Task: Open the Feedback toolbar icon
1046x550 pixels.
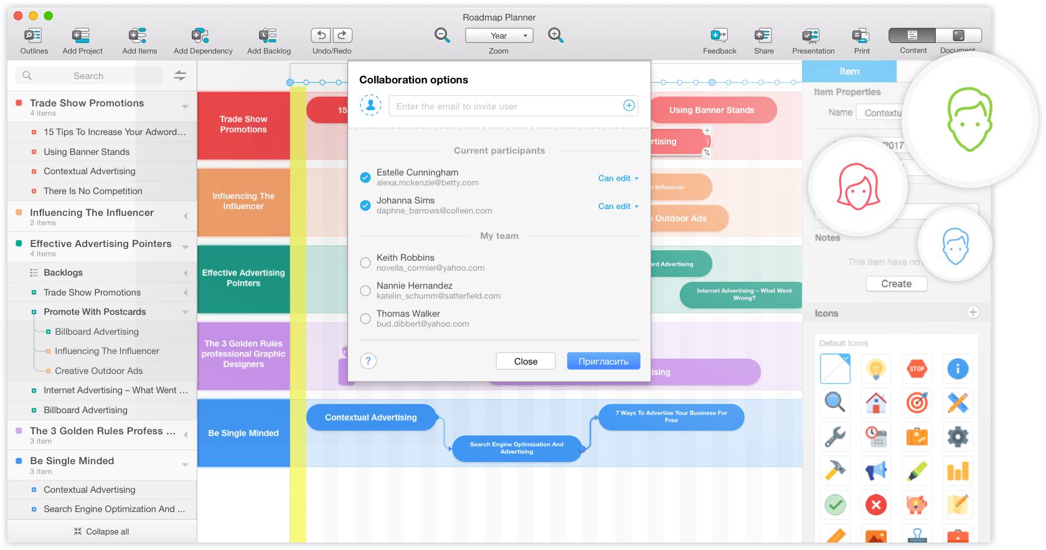Action: point(719,36)
